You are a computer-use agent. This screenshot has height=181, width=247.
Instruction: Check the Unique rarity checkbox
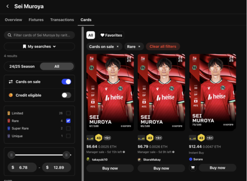pos(68,136)
